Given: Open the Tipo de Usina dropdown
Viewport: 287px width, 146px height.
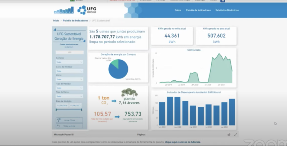Looking at the screenshot, I should [69, 96].
